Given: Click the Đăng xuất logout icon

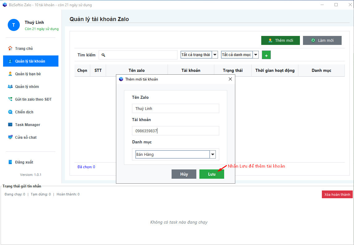Looking at the screenshot, I should [x=10, y=162].
